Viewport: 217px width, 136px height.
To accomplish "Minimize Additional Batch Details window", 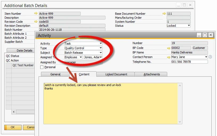I will click(x=179, y=5).
